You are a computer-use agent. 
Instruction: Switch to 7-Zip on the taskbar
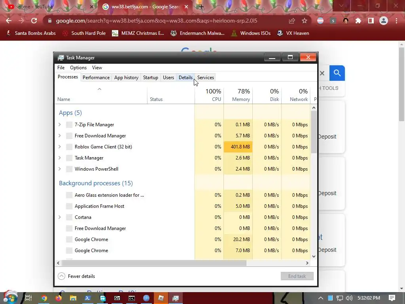(117, 298)
